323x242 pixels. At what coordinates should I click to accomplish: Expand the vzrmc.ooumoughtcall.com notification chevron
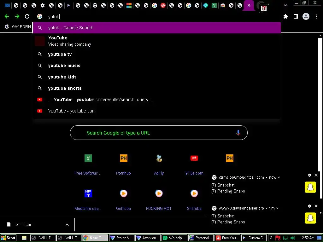coord(279,177)
